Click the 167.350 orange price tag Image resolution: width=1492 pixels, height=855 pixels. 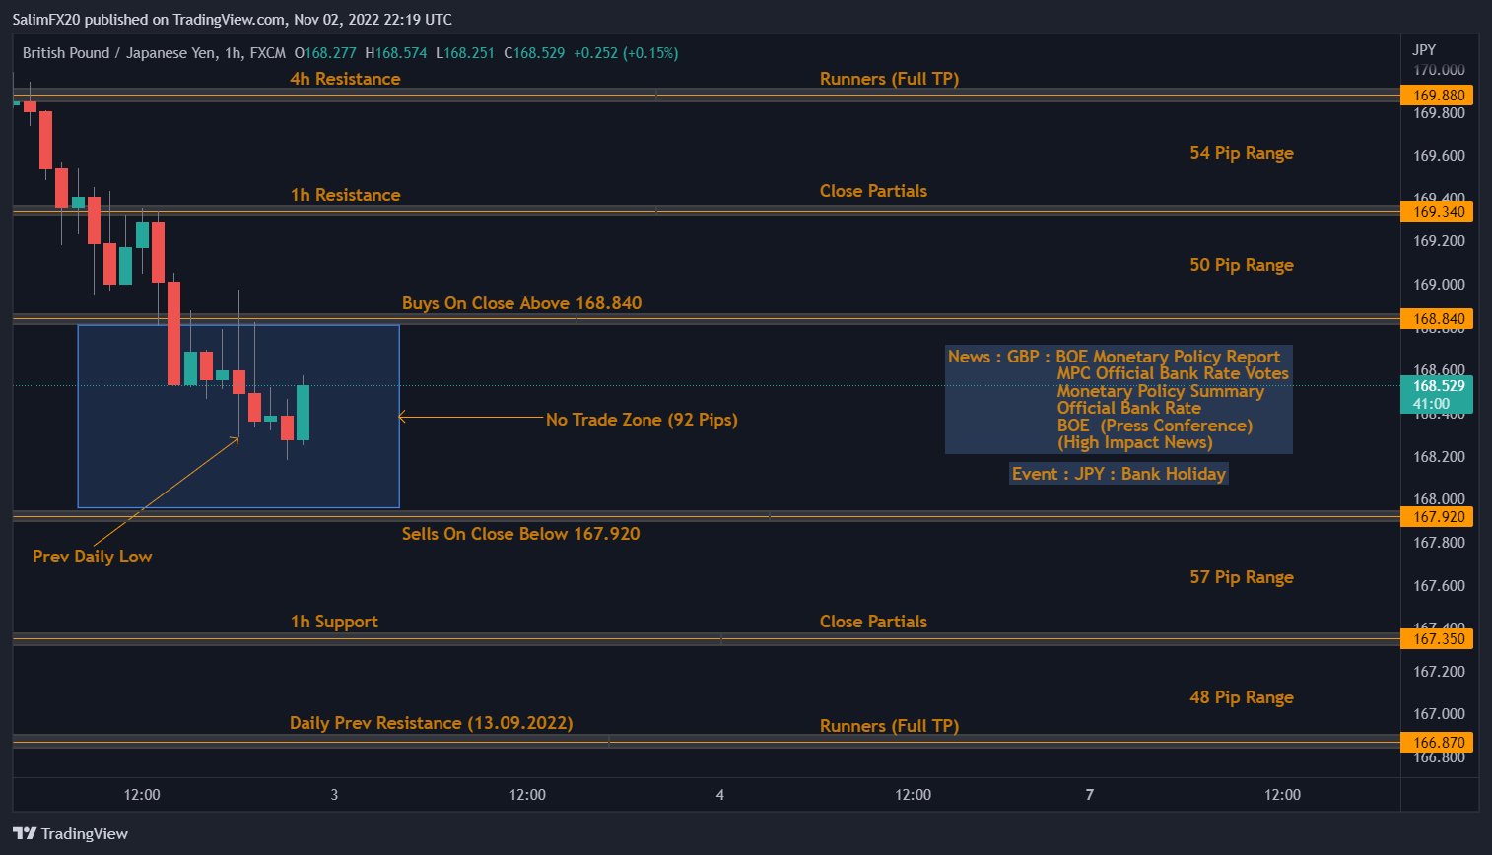tap(1437, 639)
